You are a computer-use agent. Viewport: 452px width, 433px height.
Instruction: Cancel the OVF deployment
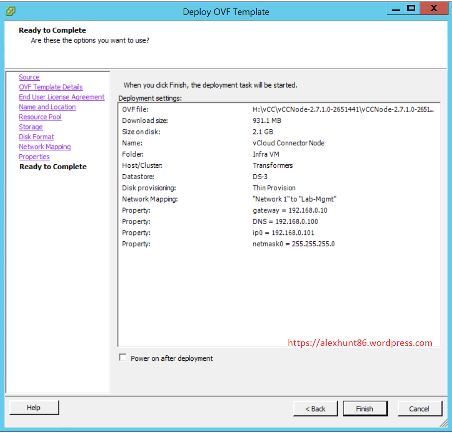[x=420, y=409]
